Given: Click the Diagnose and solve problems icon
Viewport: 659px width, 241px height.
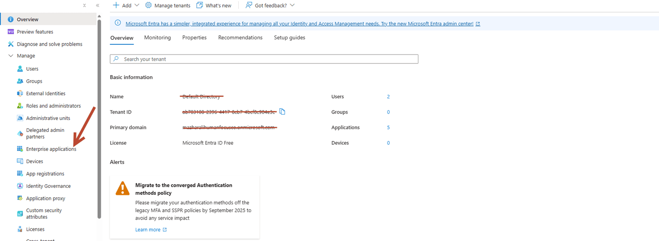Looking at the screenshot, I should coord(11,44).
